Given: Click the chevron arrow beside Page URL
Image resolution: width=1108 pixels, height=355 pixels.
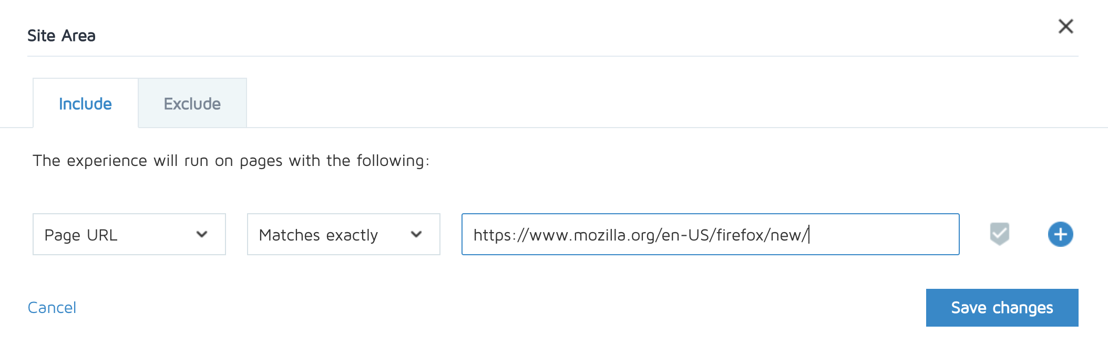Looking at the screenshot, I should coord(202,234).
